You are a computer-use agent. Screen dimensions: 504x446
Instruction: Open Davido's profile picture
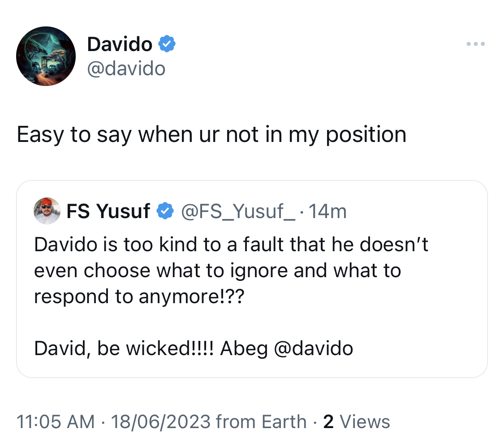pos(46,56)
